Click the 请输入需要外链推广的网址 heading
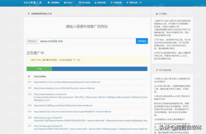The width and height of the screenshot is (206, 134). pyautogui.click(x=87, y=26)
